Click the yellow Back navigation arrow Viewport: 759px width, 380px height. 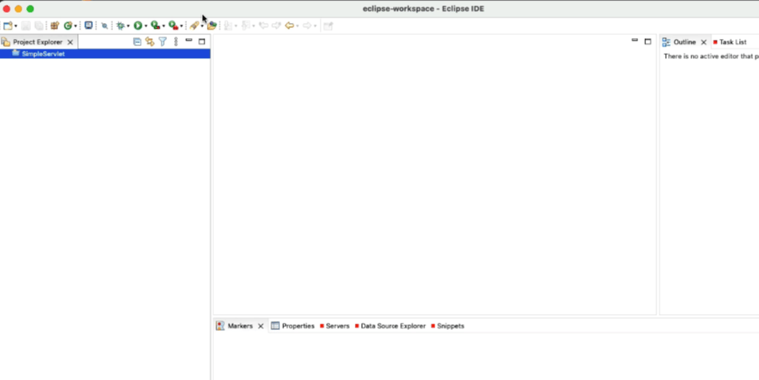point(290,25)
